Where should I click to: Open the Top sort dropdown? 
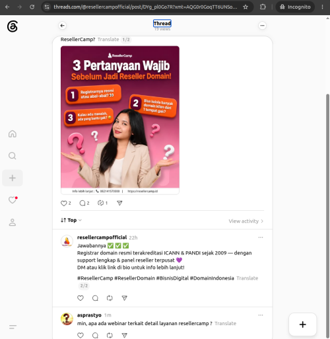pos(71,220)
